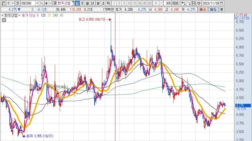The width and height of the screenshot is (252, 141).
Task: Click the small square before 현우산업 legend
Action: pyautogui.click(x=2, y=15)
